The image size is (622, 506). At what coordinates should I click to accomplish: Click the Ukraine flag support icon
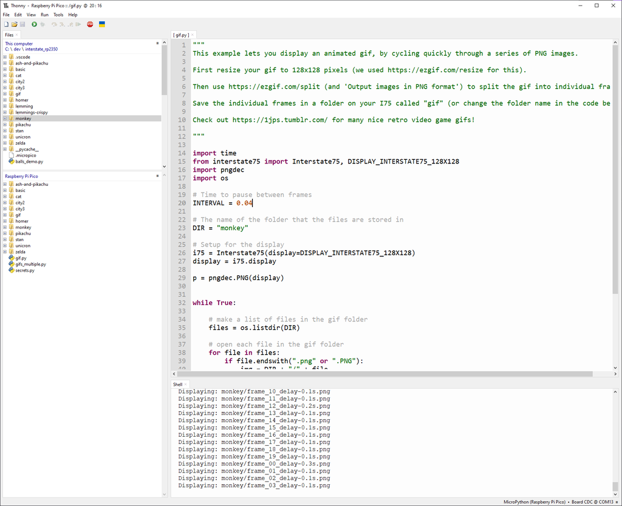point(102,24)
